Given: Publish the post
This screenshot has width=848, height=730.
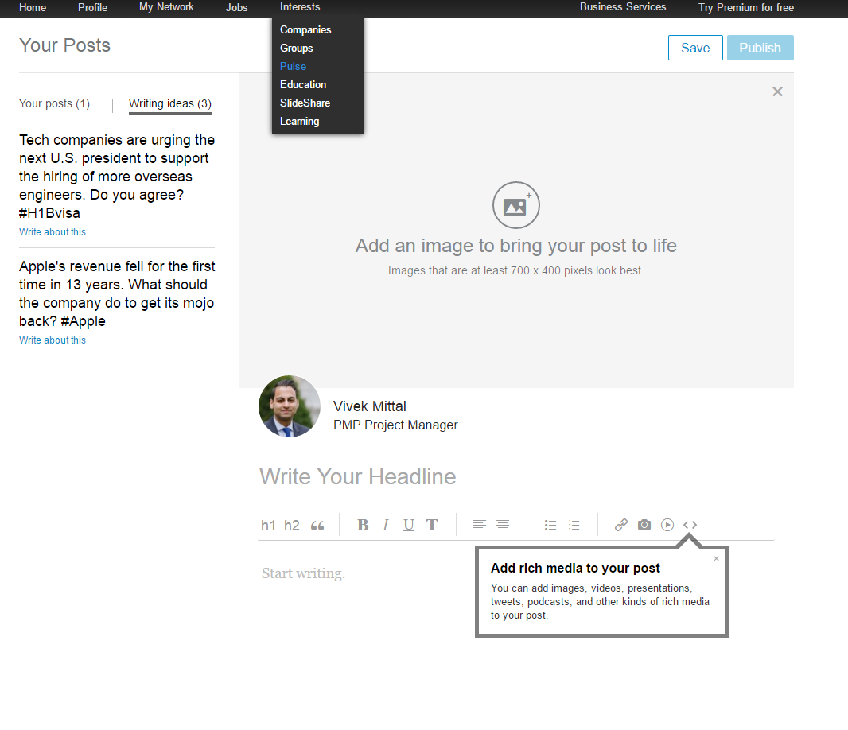Looking at the screenshot, I should (x=760, y=48).
